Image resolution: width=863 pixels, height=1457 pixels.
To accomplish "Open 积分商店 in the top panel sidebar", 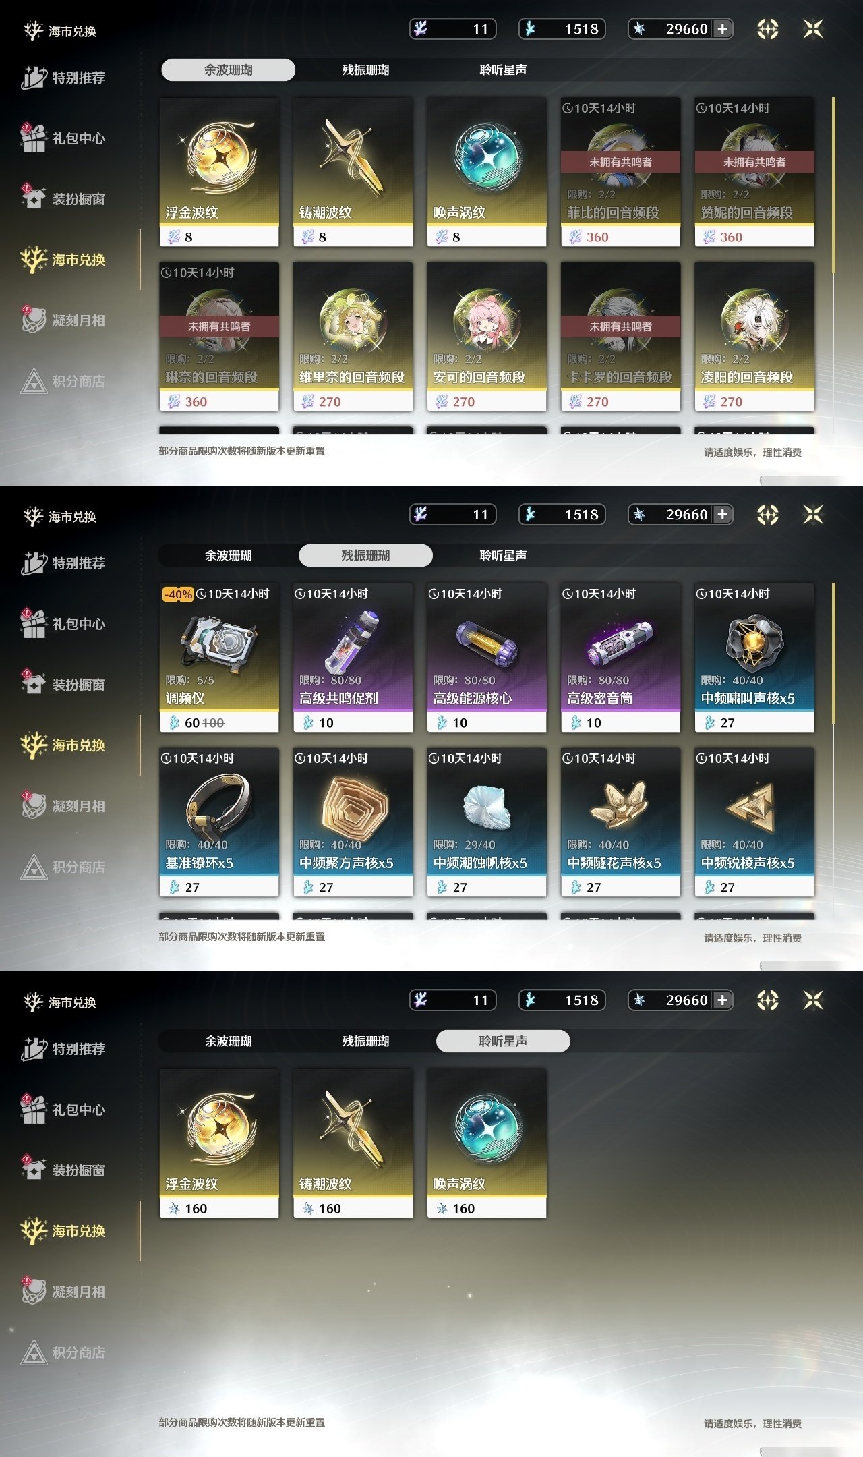I will coord(64,381).
